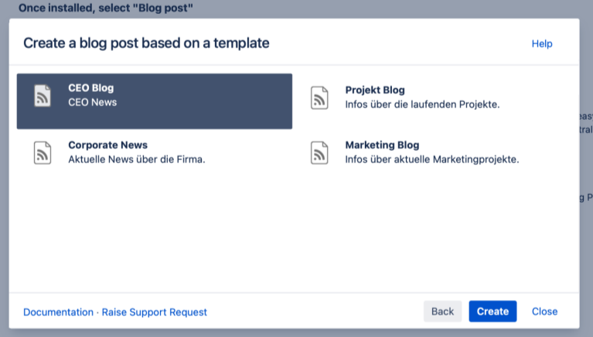
Task: Dismiss the dialog using the Close link
Action: [x=544, y=311]
